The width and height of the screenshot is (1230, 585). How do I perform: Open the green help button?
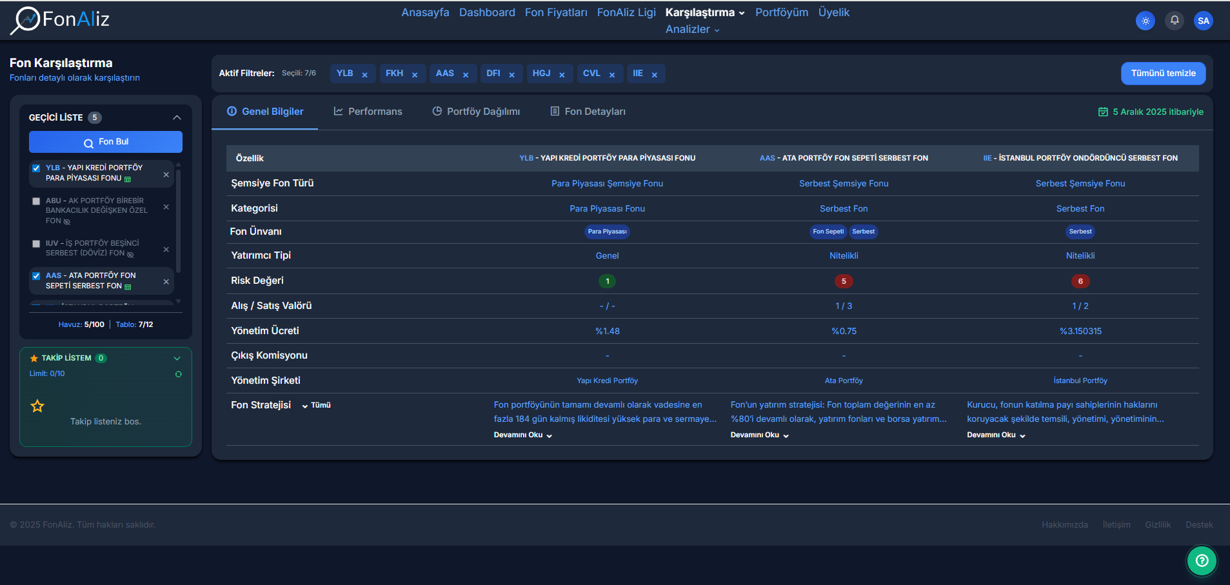[1202, 560]
